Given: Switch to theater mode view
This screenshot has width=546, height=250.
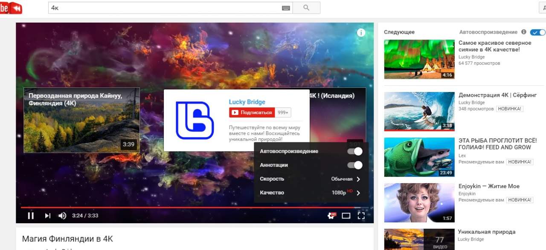Looking at the screenshot, I should (x=346, y=216).
